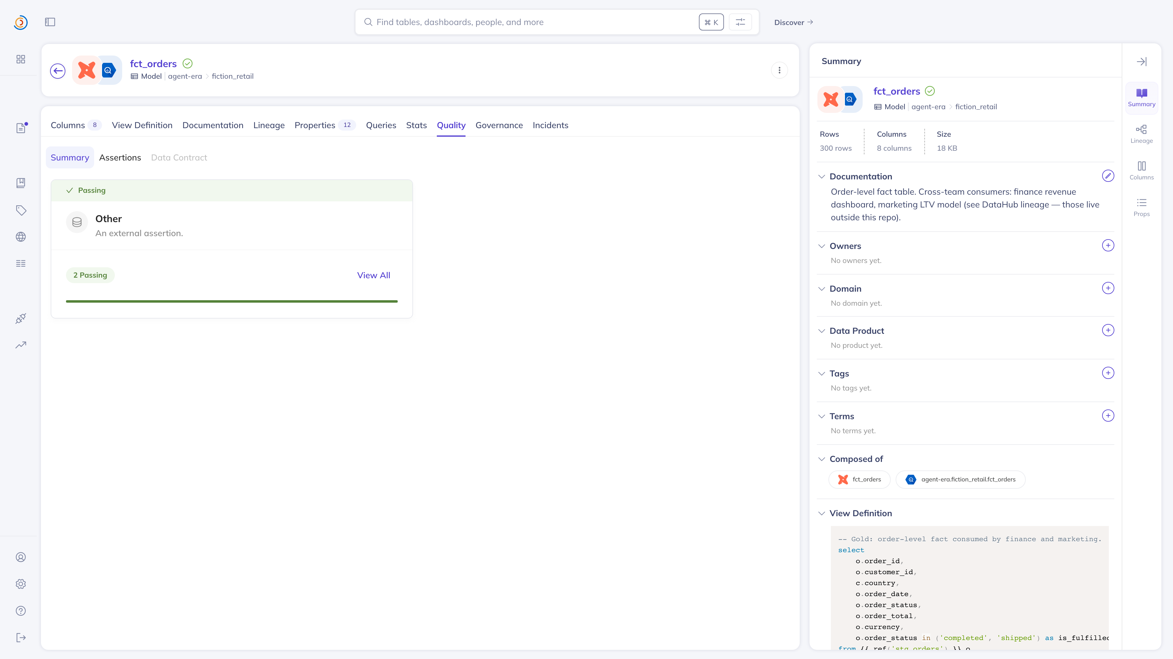Open the Tags icon in left sidebar

(21, 210)
